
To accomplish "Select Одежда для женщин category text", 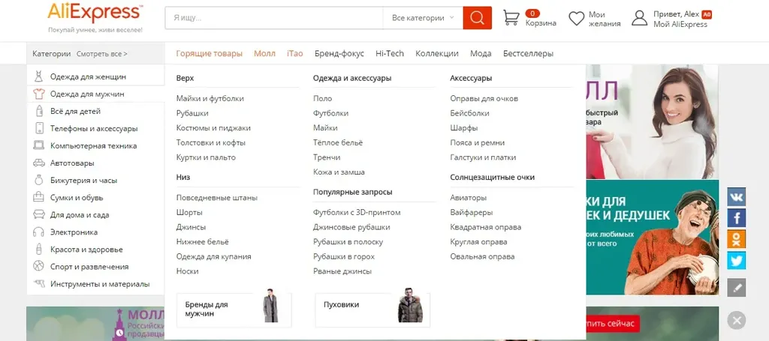I will point(89,76).
